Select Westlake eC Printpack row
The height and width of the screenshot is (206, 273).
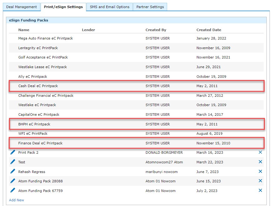[x=136, y=105]
